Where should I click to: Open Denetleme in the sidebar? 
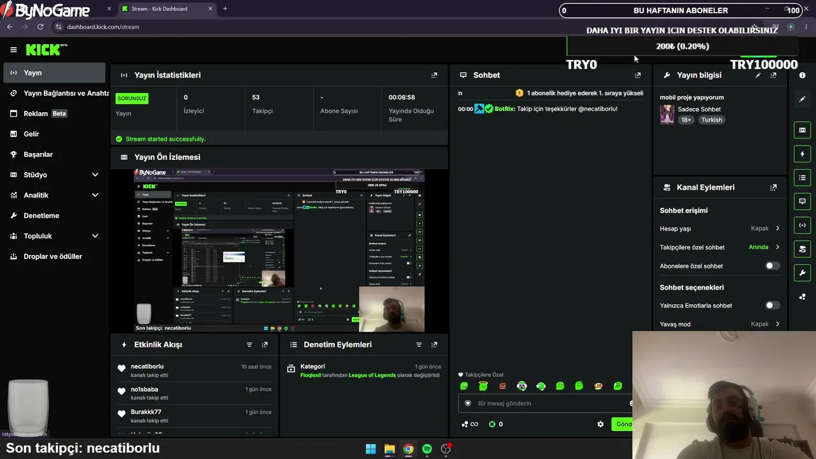tap(54, 215)
